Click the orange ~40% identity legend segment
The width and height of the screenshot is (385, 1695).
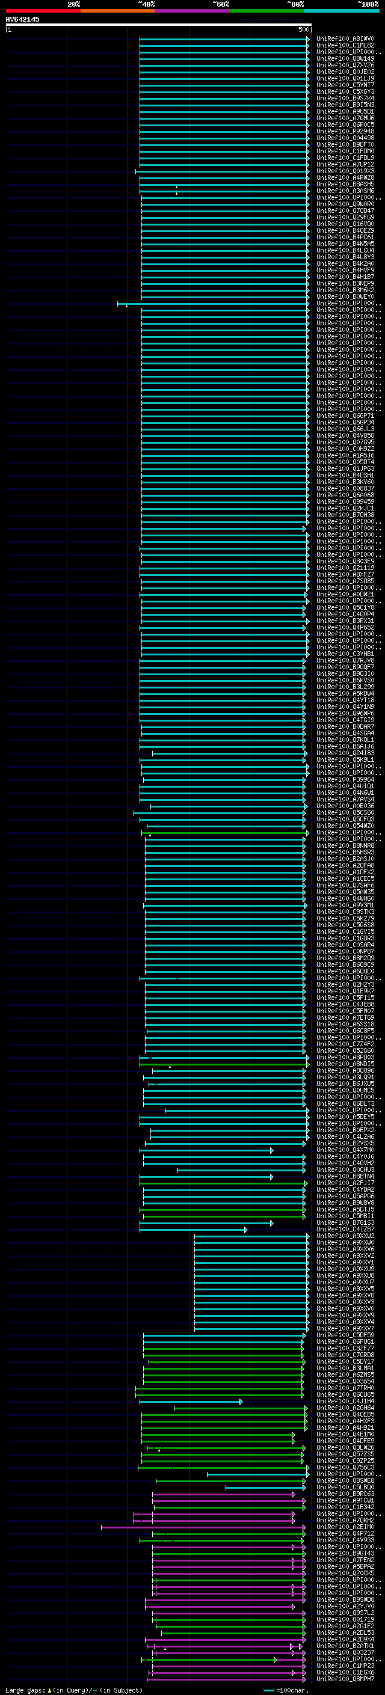[x=118, y=11]
